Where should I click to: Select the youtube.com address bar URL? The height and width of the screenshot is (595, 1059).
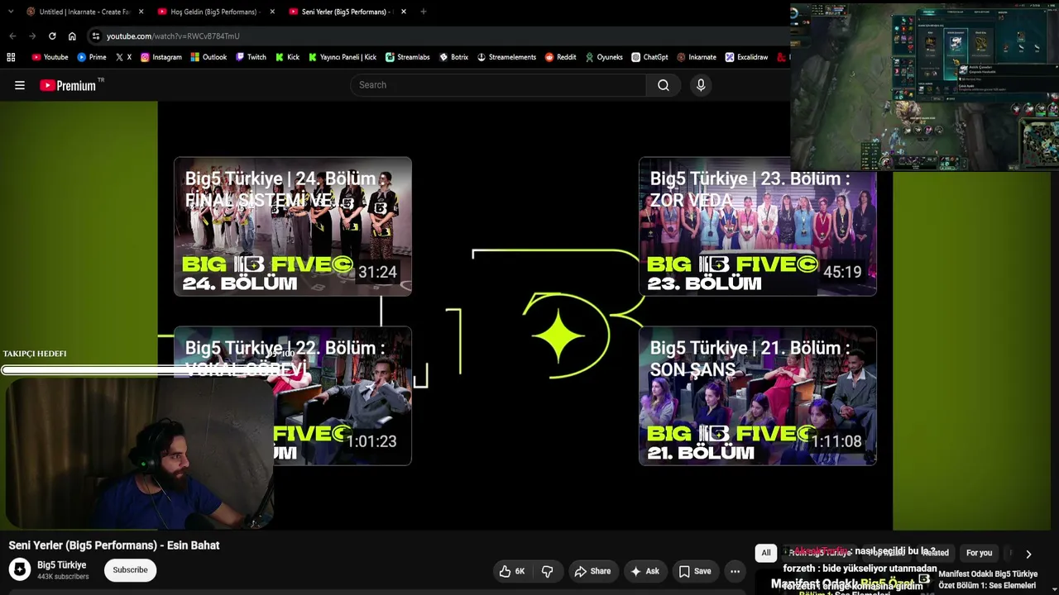point(173,36)
